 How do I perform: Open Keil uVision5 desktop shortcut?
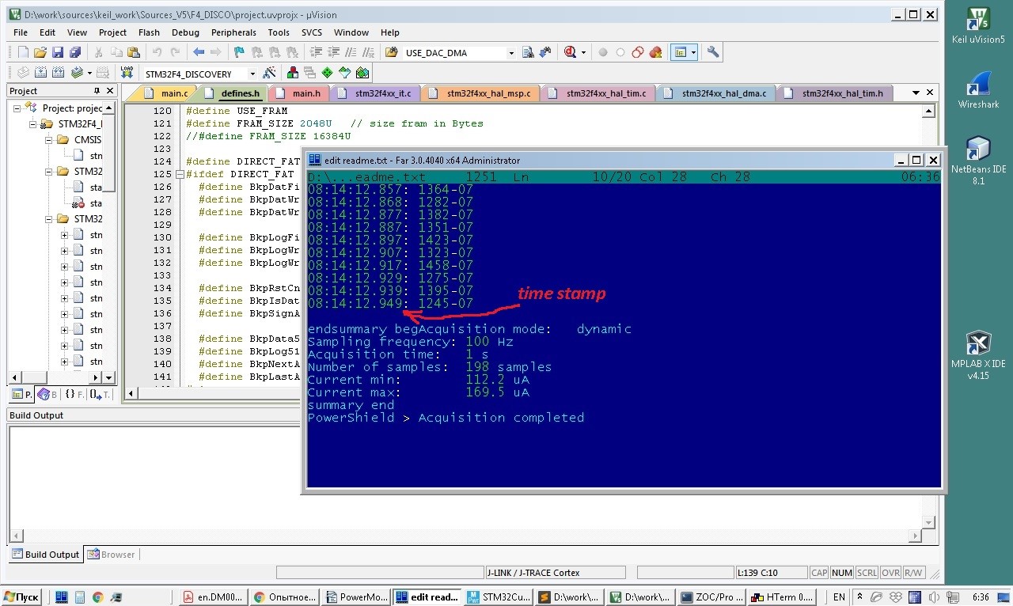coord(978,24)
